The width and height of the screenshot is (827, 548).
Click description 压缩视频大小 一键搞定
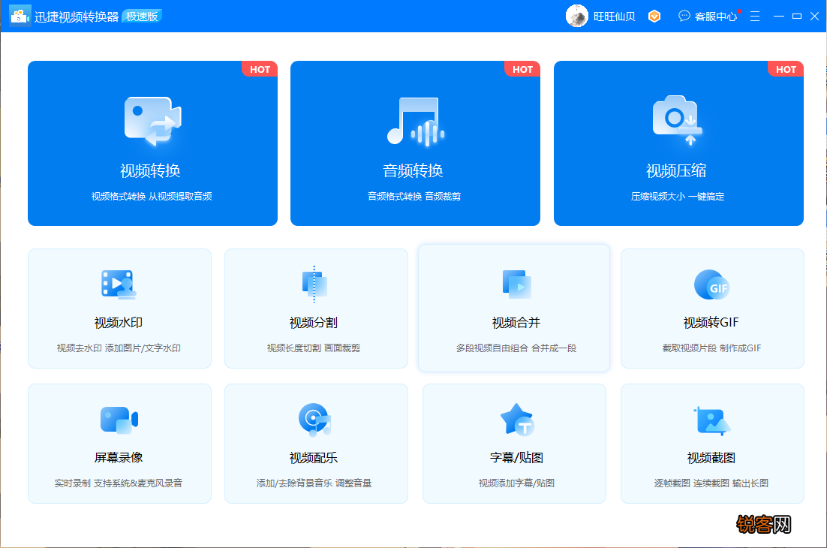[x=677, y=196]
